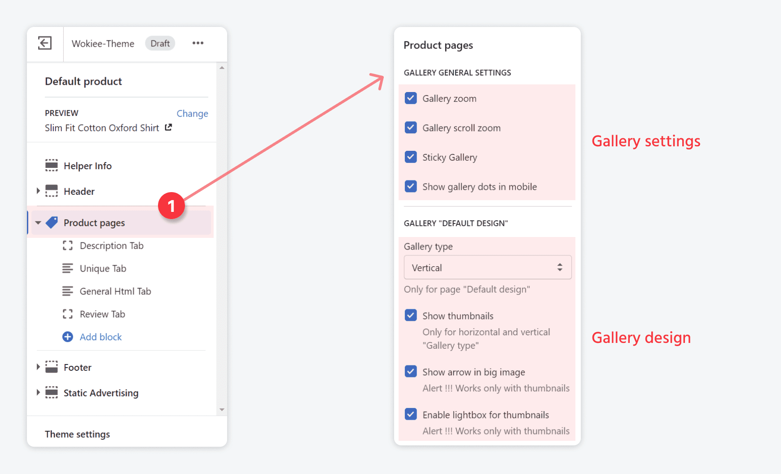
Task: Click the Helper Info section icon
Action: coord(52,165)
